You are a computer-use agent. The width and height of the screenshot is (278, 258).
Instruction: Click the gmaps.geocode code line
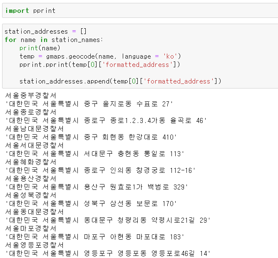click(100, 56)
